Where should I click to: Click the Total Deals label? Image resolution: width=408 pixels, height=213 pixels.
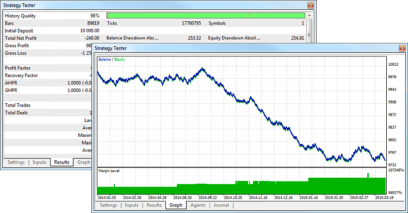point(16,113)
